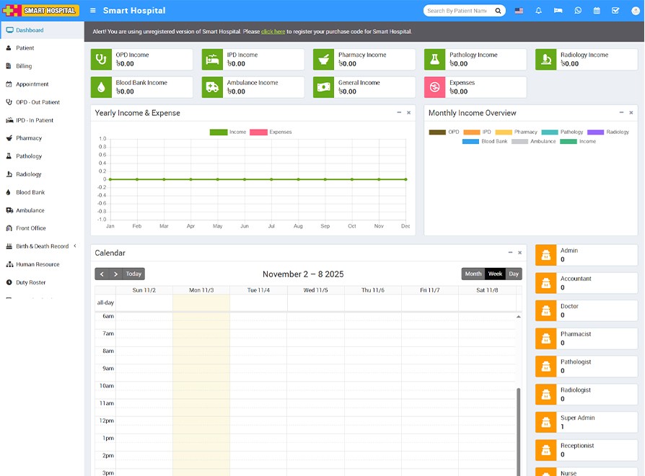The height and width of the screenshot is (476, 645).
Task: Click the OPD Income stethoscope icon
Action: (x=101, y=60)
